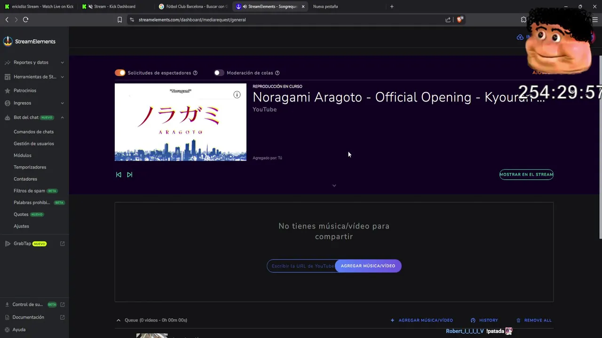Close the StreamElements Songrequest tab
This screenshot has height=338, width=602.
coord(303,7)
